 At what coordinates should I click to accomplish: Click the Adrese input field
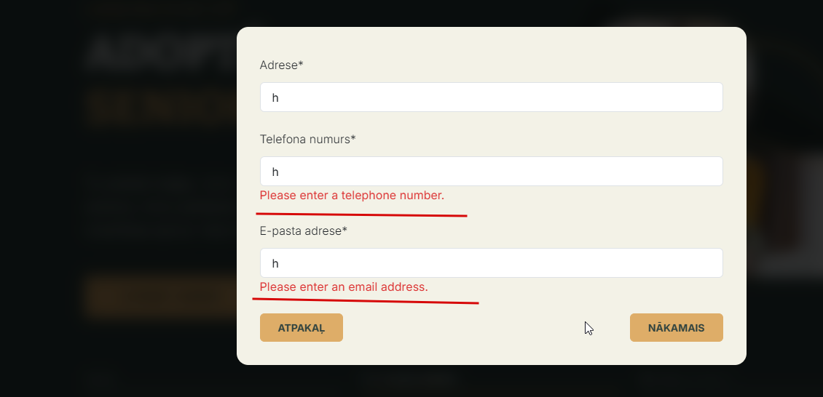[491, 97]
